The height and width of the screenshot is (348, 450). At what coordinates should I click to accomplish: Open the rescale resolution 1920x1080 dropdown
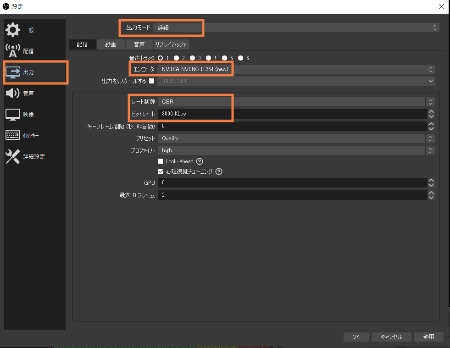click(x=296, y=81)
